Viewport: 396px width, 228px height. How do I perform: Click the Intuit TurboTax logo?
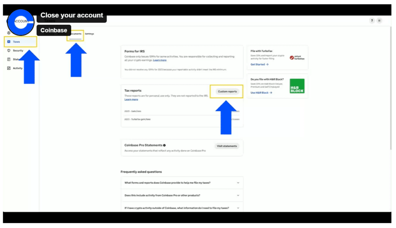click(297, 58)
